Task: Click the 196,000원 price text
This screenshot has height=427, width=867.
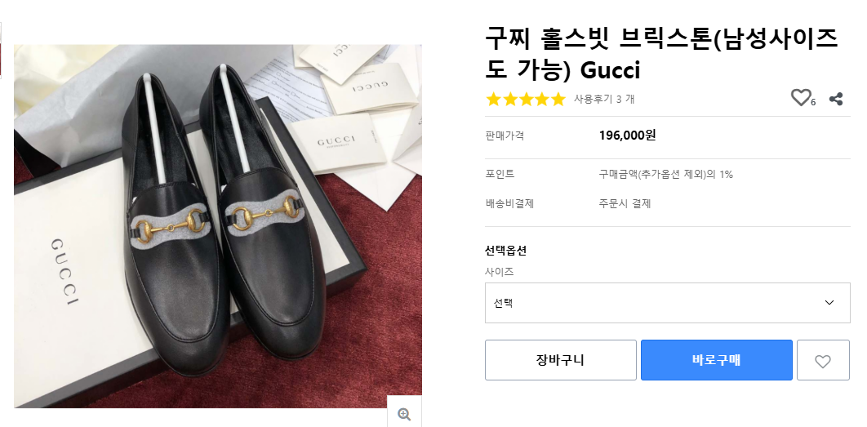Action: pos(627,136)
